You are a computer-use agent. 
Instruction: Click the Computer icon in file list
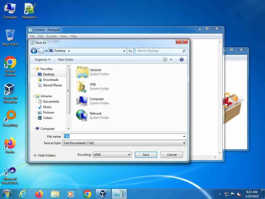coord(82,101)
